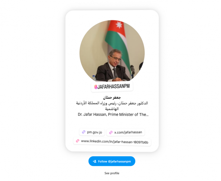Screen dimensions: 221x181
Task: Click the first Arabic bio line
Action: [112, 103]
